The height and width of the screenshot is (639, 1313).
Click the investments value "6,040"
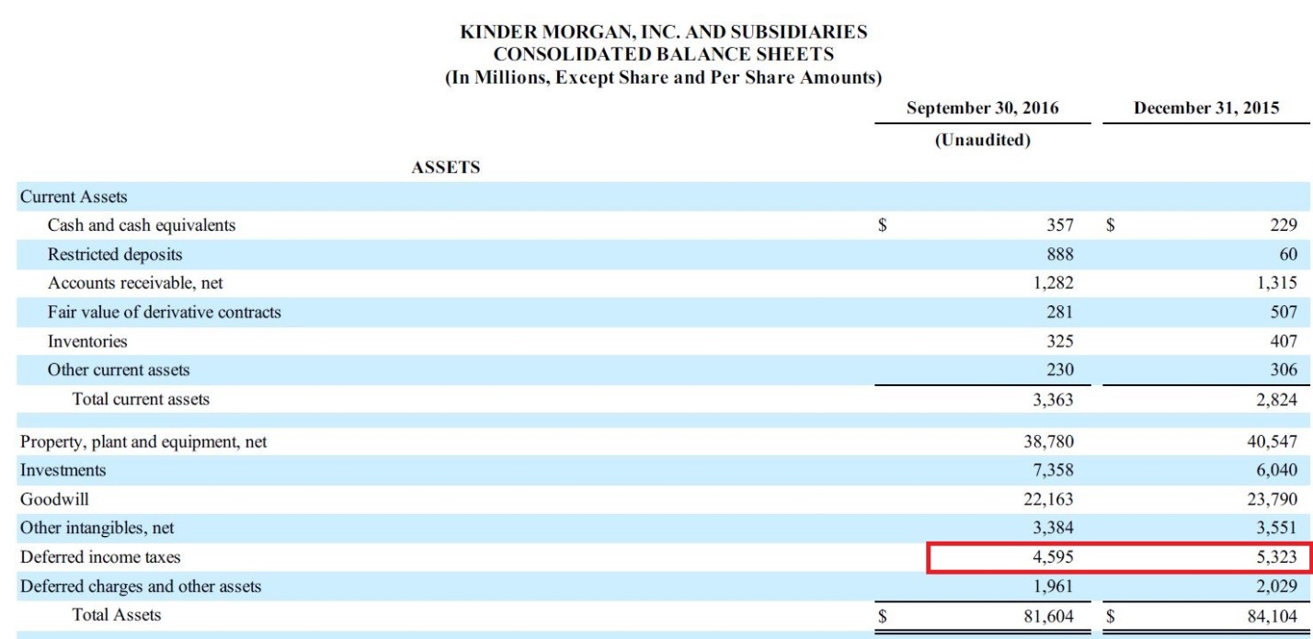point(1277,470)
